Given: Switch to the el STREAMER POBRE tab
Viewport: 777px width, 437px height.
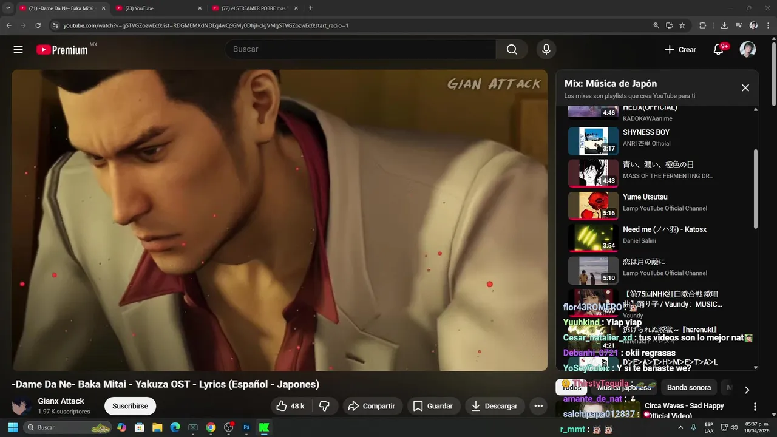Looking at the screenshot, I should click(255, 8).
